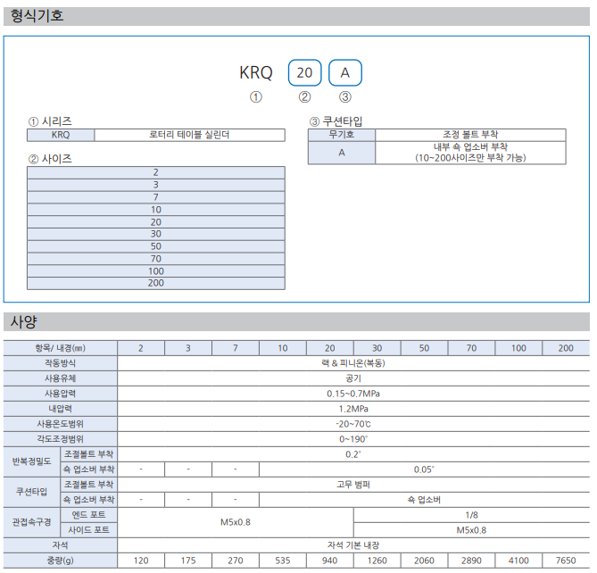The width and height of the screenshot is (597, 573).
Task: Click circled number 3 under the A box
Action: click(x=345, y=97)
